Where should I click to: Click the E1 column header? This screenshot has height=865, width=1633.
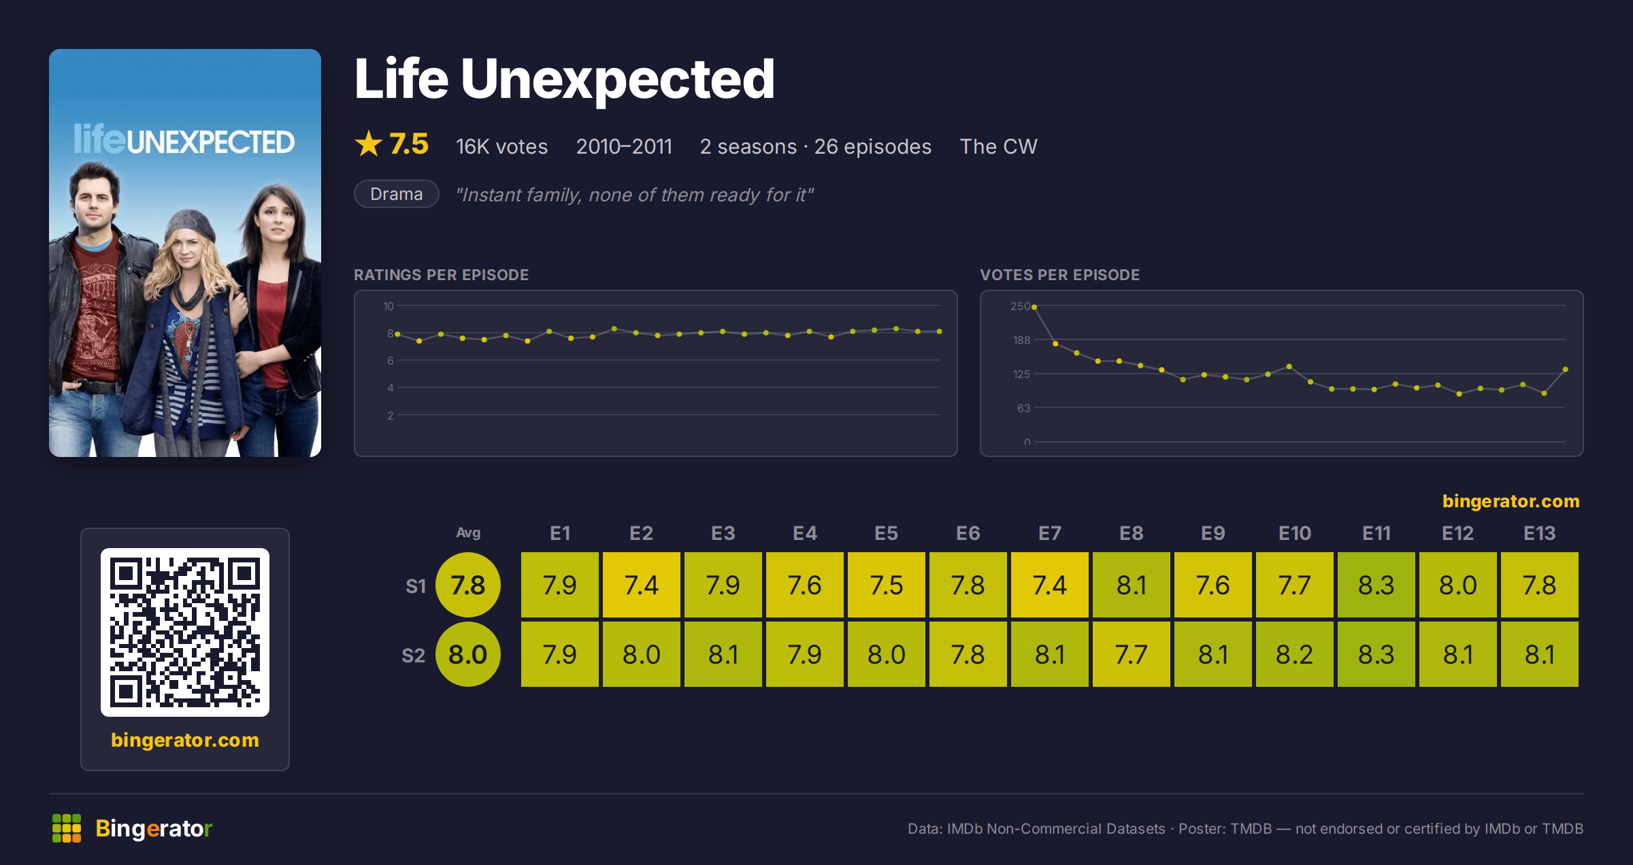click(x=560, y=533)
